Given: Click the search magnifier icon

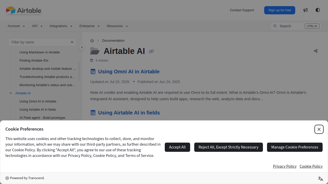Looking at the screenshot, I should 275,26.
